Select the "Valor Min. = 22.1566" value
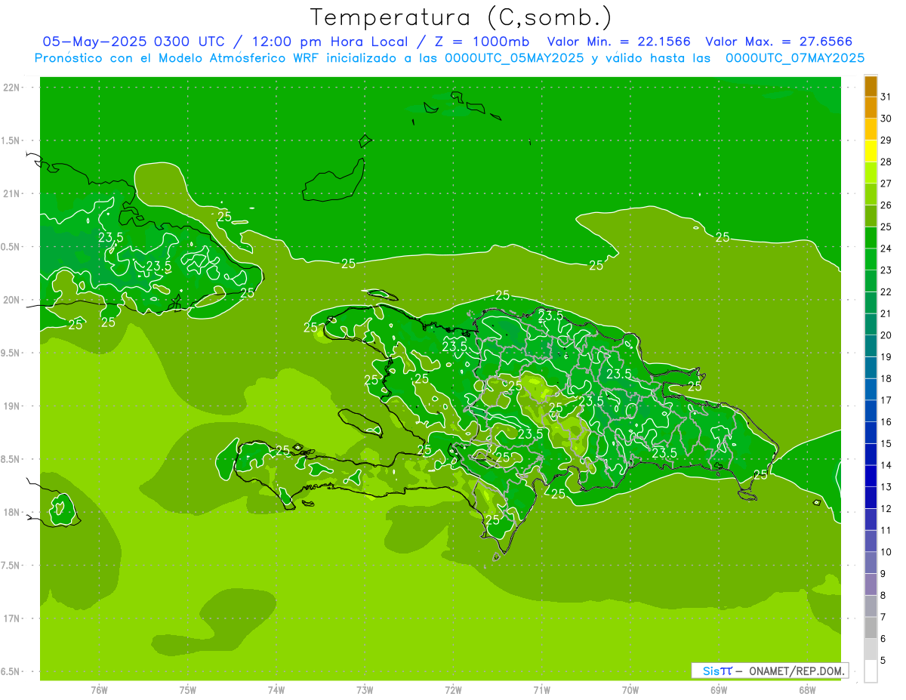This screenshot has width=906, height=700. pyautogui.click(x=618, y=42)
